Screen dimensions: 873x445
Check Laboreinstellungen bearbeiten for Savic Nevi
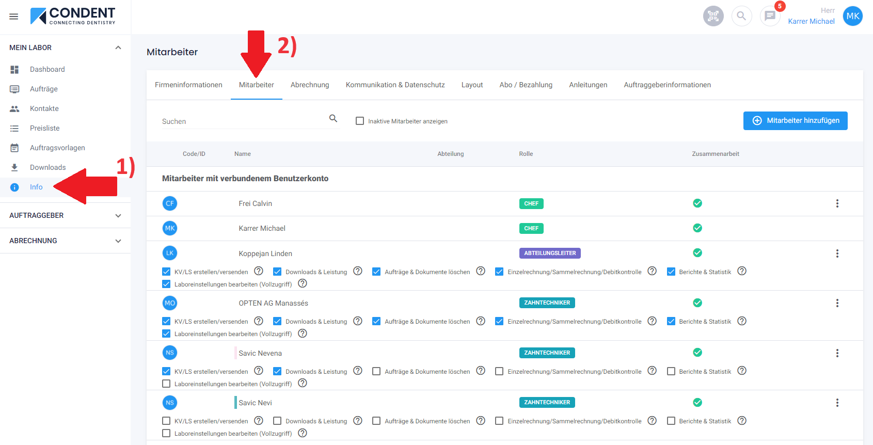pos(166,433)
